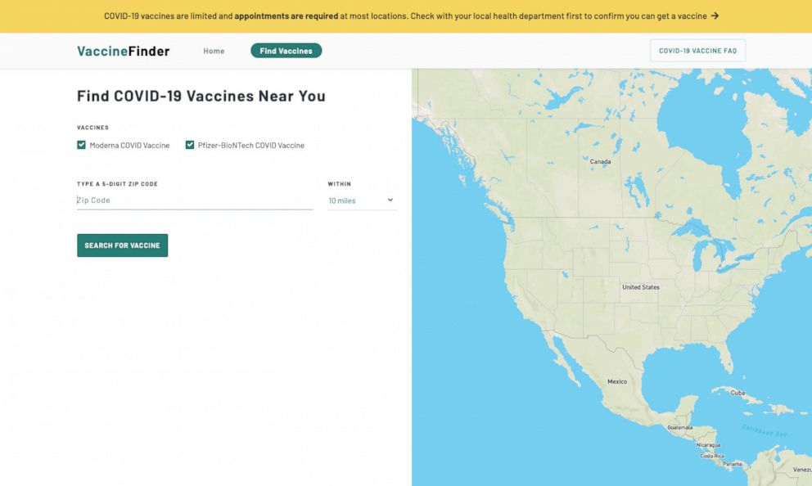Expand the 10 miles distance dropdown
The width and height of the screenshot is (812, 486).
(x=362, y=200)
